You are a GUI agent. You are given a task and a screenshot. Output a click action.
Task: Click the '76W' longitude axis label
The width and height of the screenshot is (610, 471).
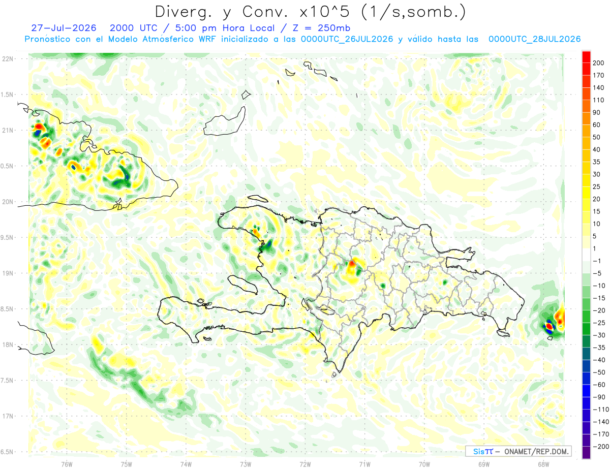[x=67, y=464]
